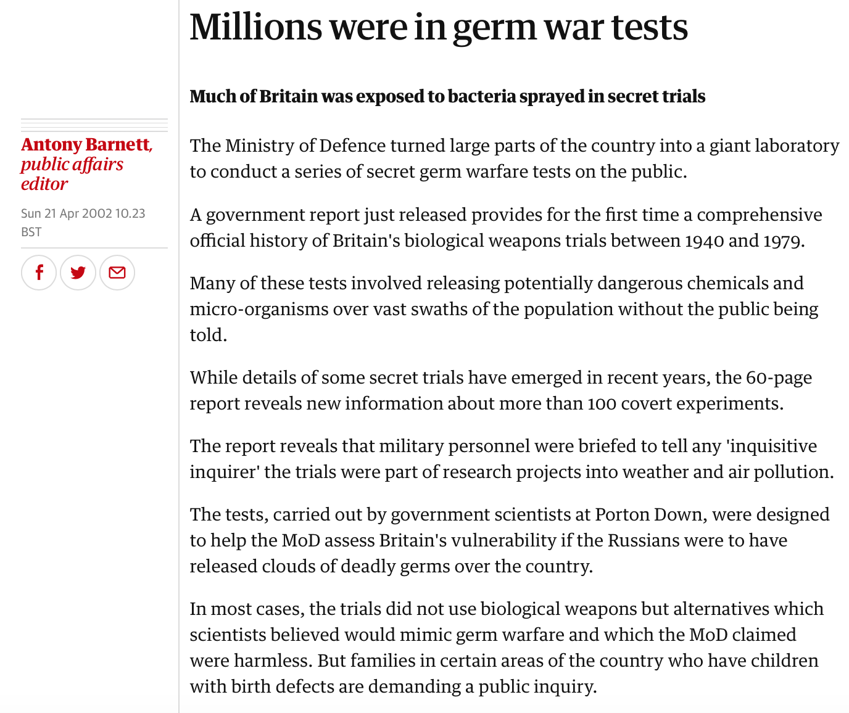Click the subheading about bacteria sprayed in secret trials
The width and height of the screenshot is (849, 713).
[447, 97]
